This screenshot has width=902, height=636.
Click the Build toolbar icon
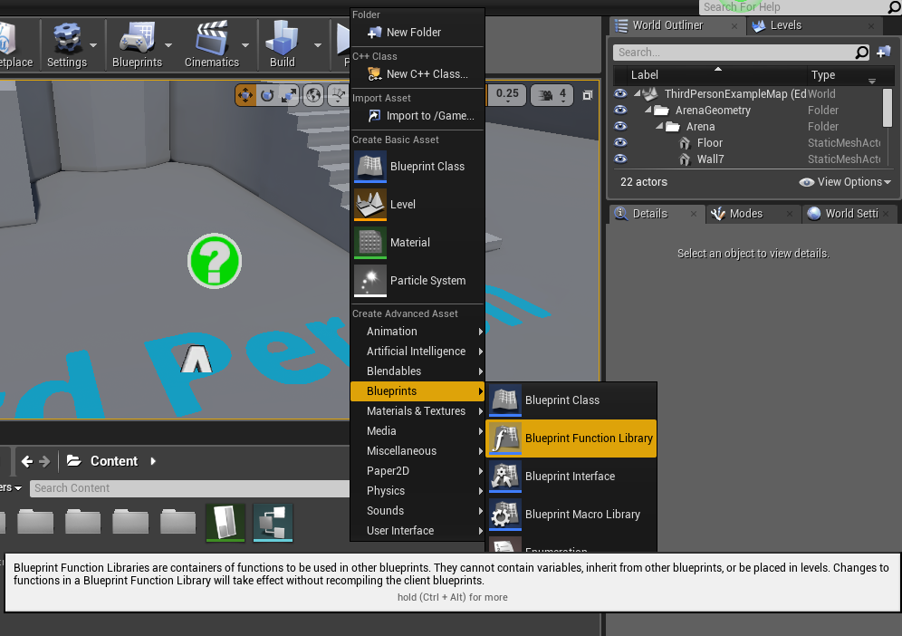[x=282, y=38]
